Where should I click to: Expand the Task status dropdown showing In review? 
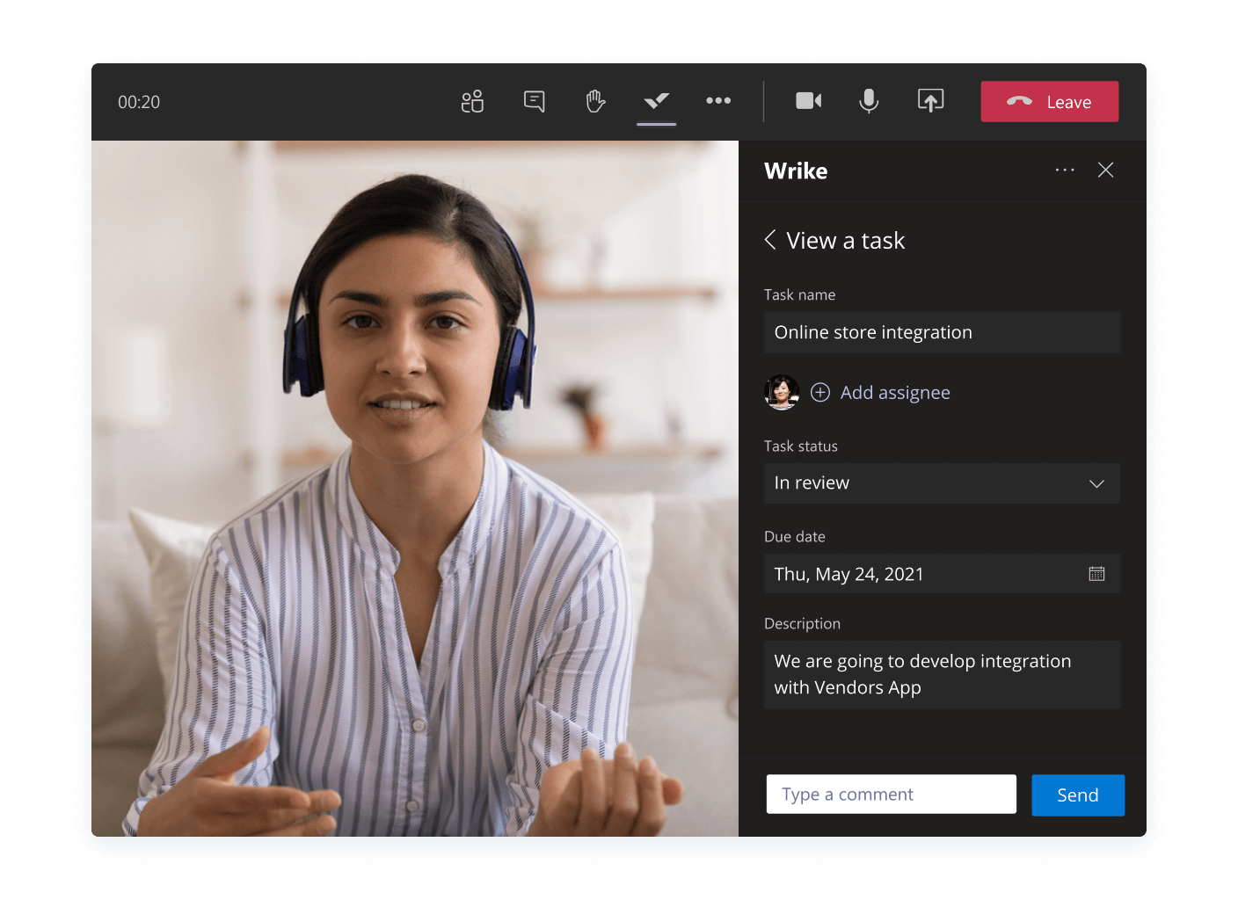point(942,483)
